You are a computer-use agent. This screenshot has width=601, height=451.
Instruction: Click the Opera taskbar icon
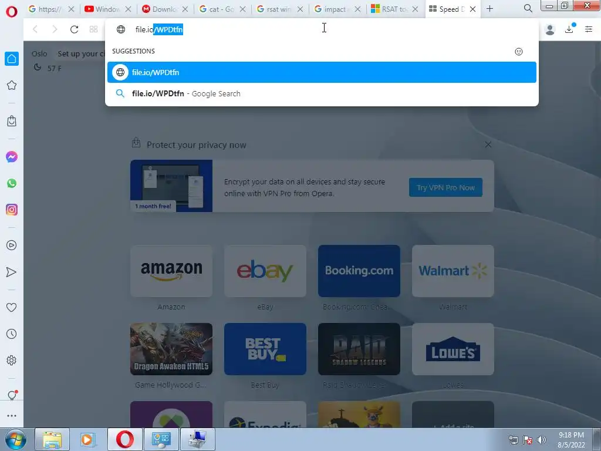(x=125, y=439)
